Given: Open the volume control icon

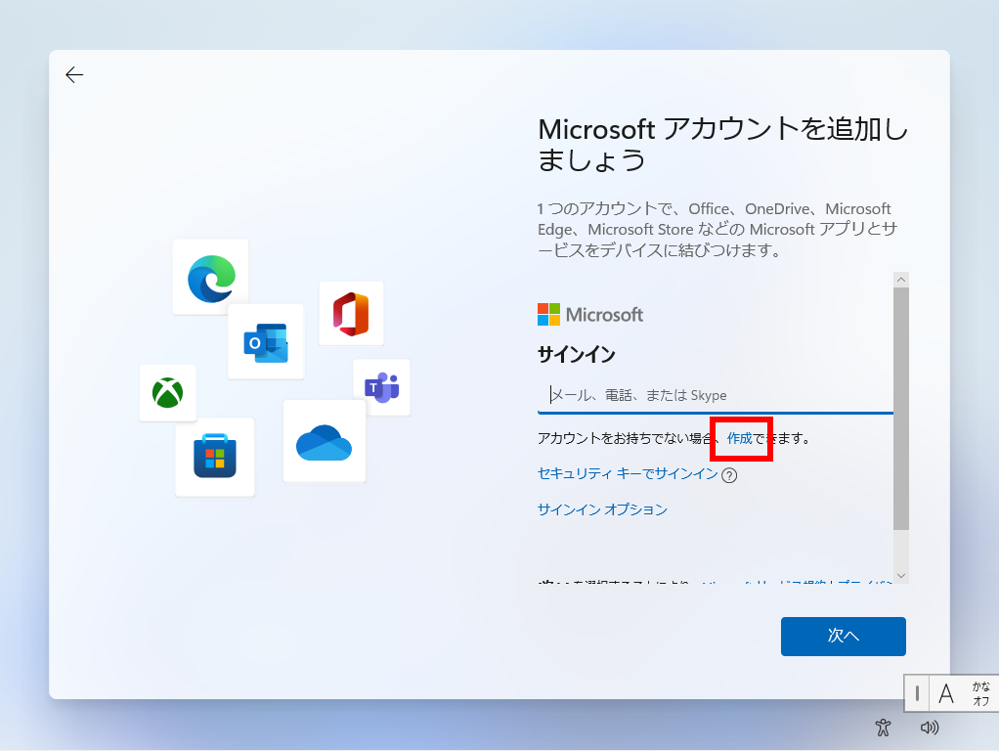Looking at the screenshot, I should tap(930, 728).
